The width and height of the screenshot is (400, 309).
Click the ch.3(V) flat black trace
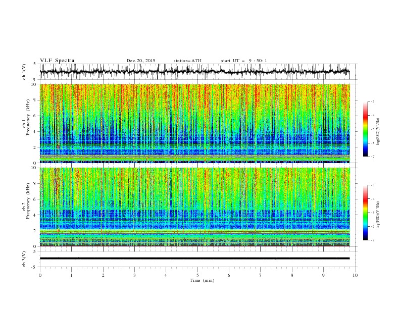tap(194, 259)
